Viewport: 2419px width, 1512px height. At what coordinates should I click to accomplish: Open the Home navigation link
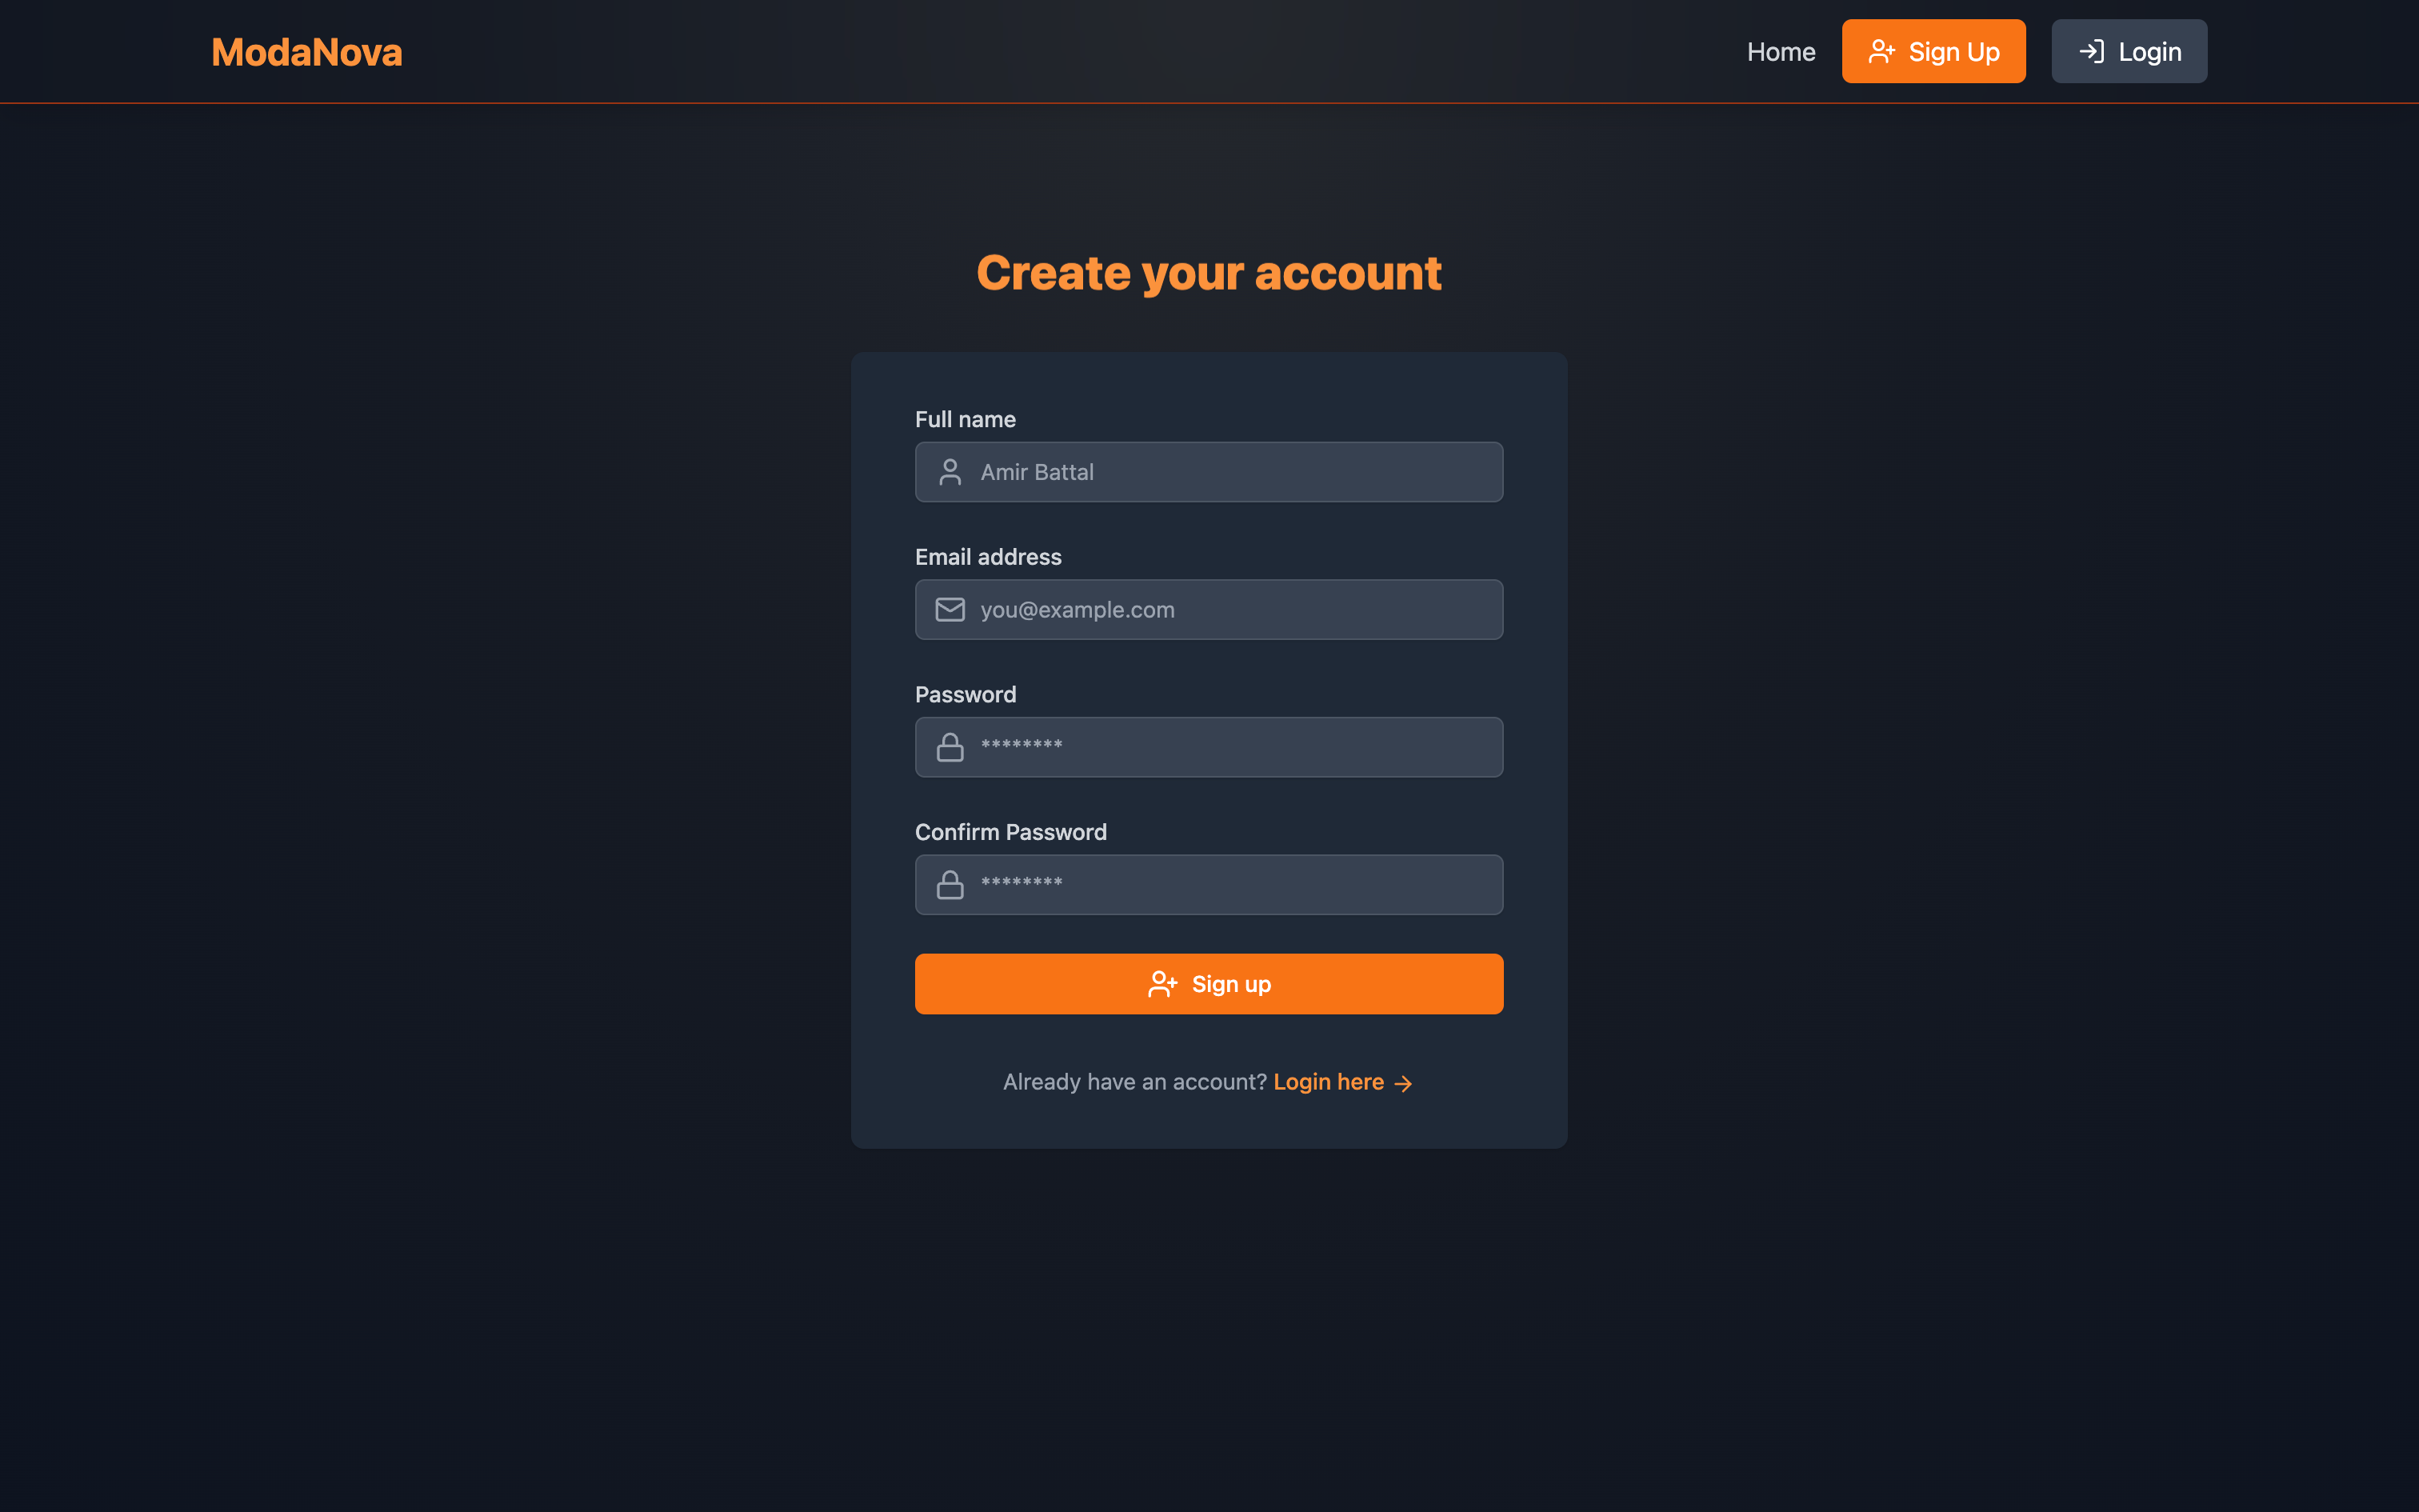(x=1781, y=51)
